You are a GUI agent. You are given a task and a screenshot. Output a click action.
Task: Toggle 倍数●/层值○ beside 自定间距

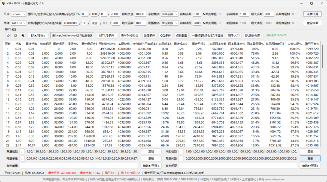click(x=310, y=166)
